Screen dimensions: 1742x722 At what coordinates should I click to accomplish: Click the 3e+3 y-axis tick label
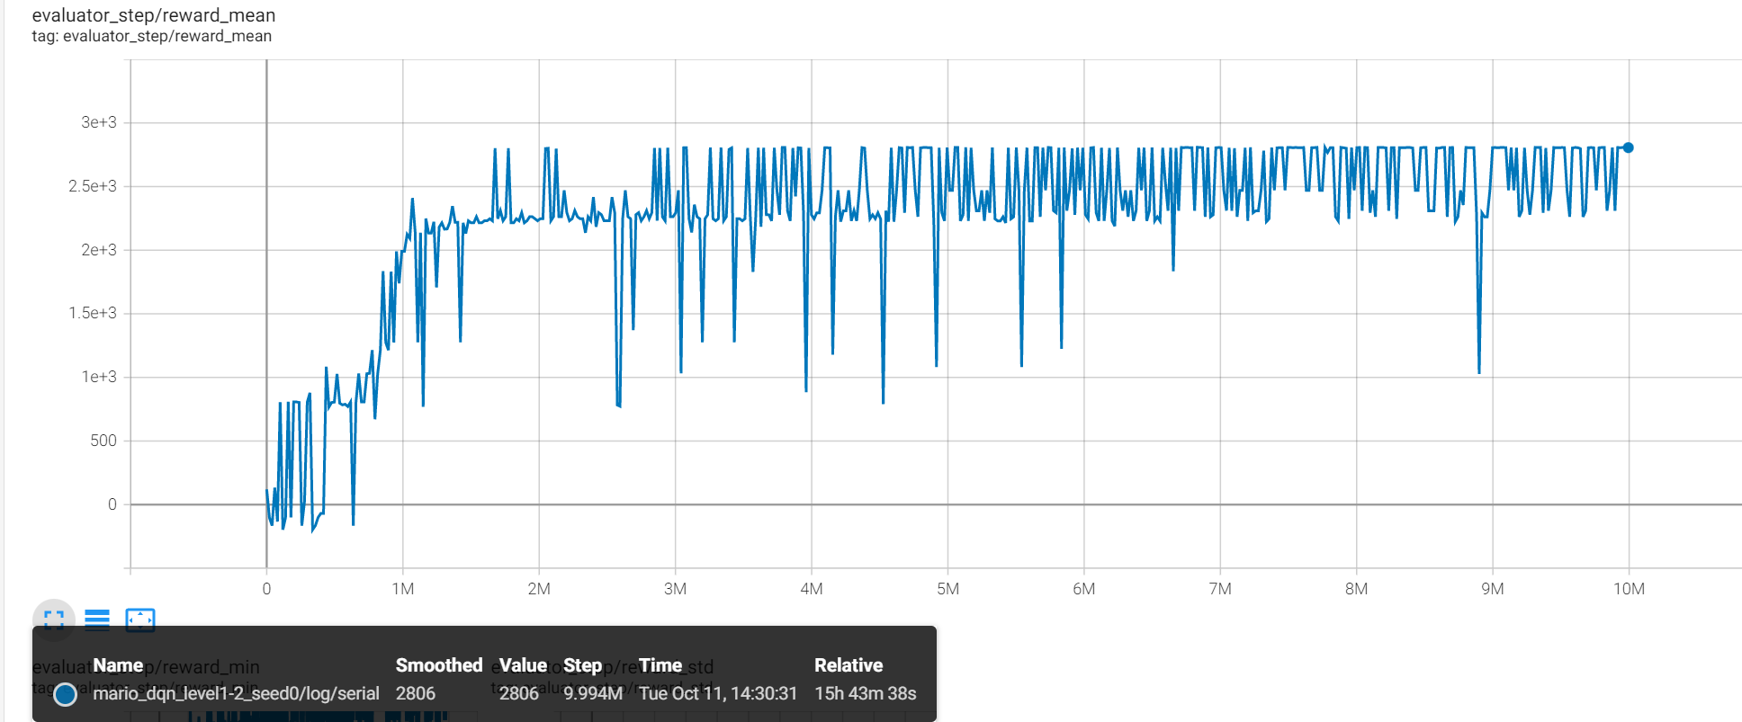[x=99, y=122]
